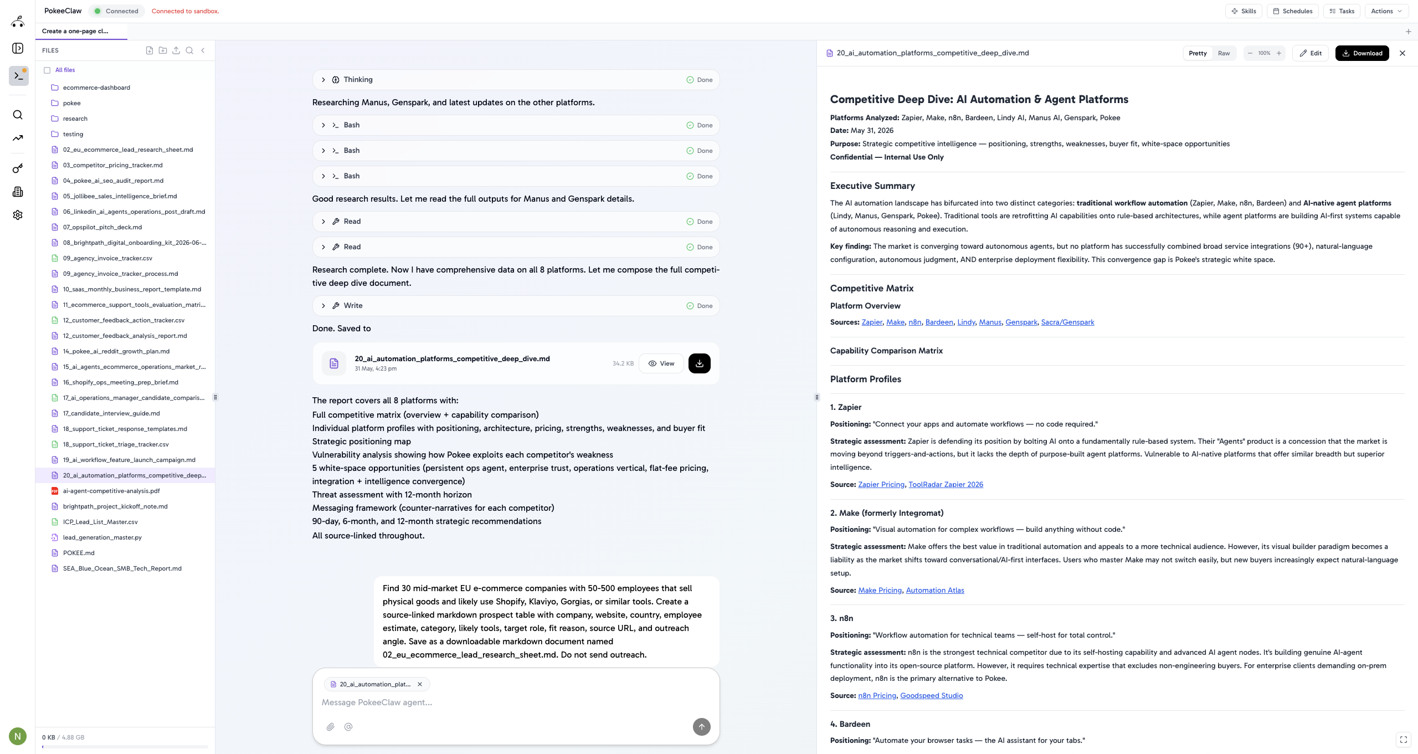Open the Zapier Pricing source link
Viewport: 1418px width, 754px height.
(x=881, y=485)
